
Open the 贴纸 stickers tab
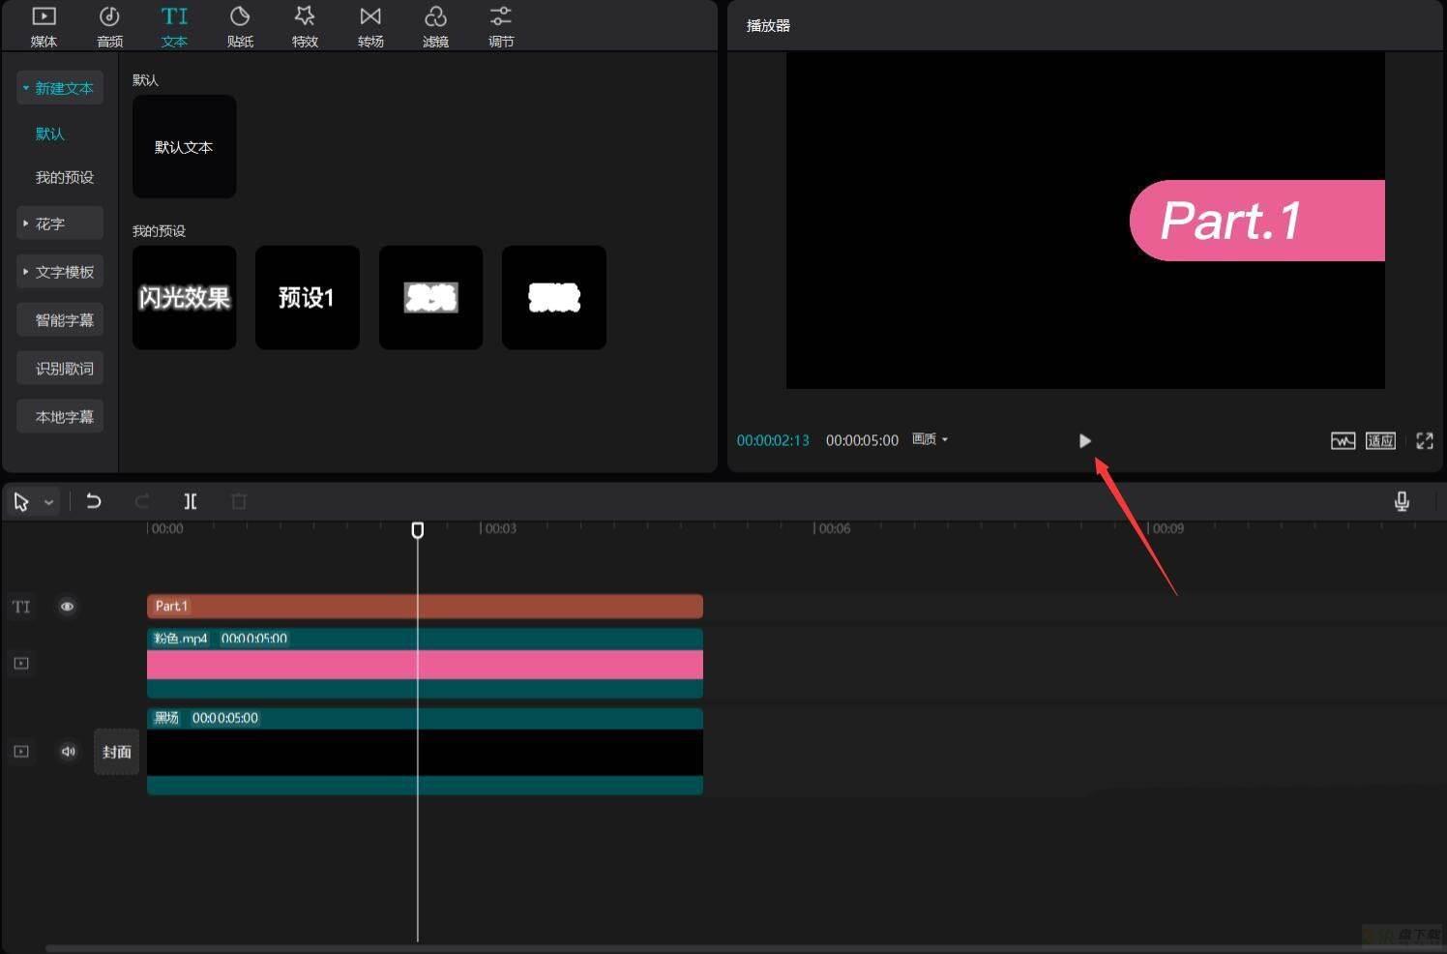tap(240, 26)
